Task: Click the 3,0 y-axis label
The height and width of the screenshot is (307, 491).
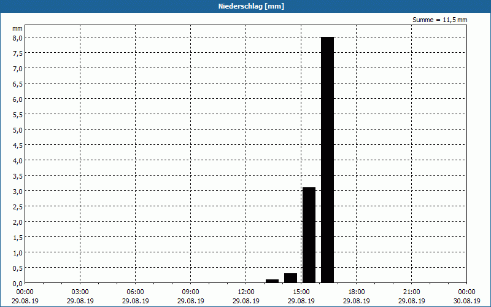Action: coord(18,191)
